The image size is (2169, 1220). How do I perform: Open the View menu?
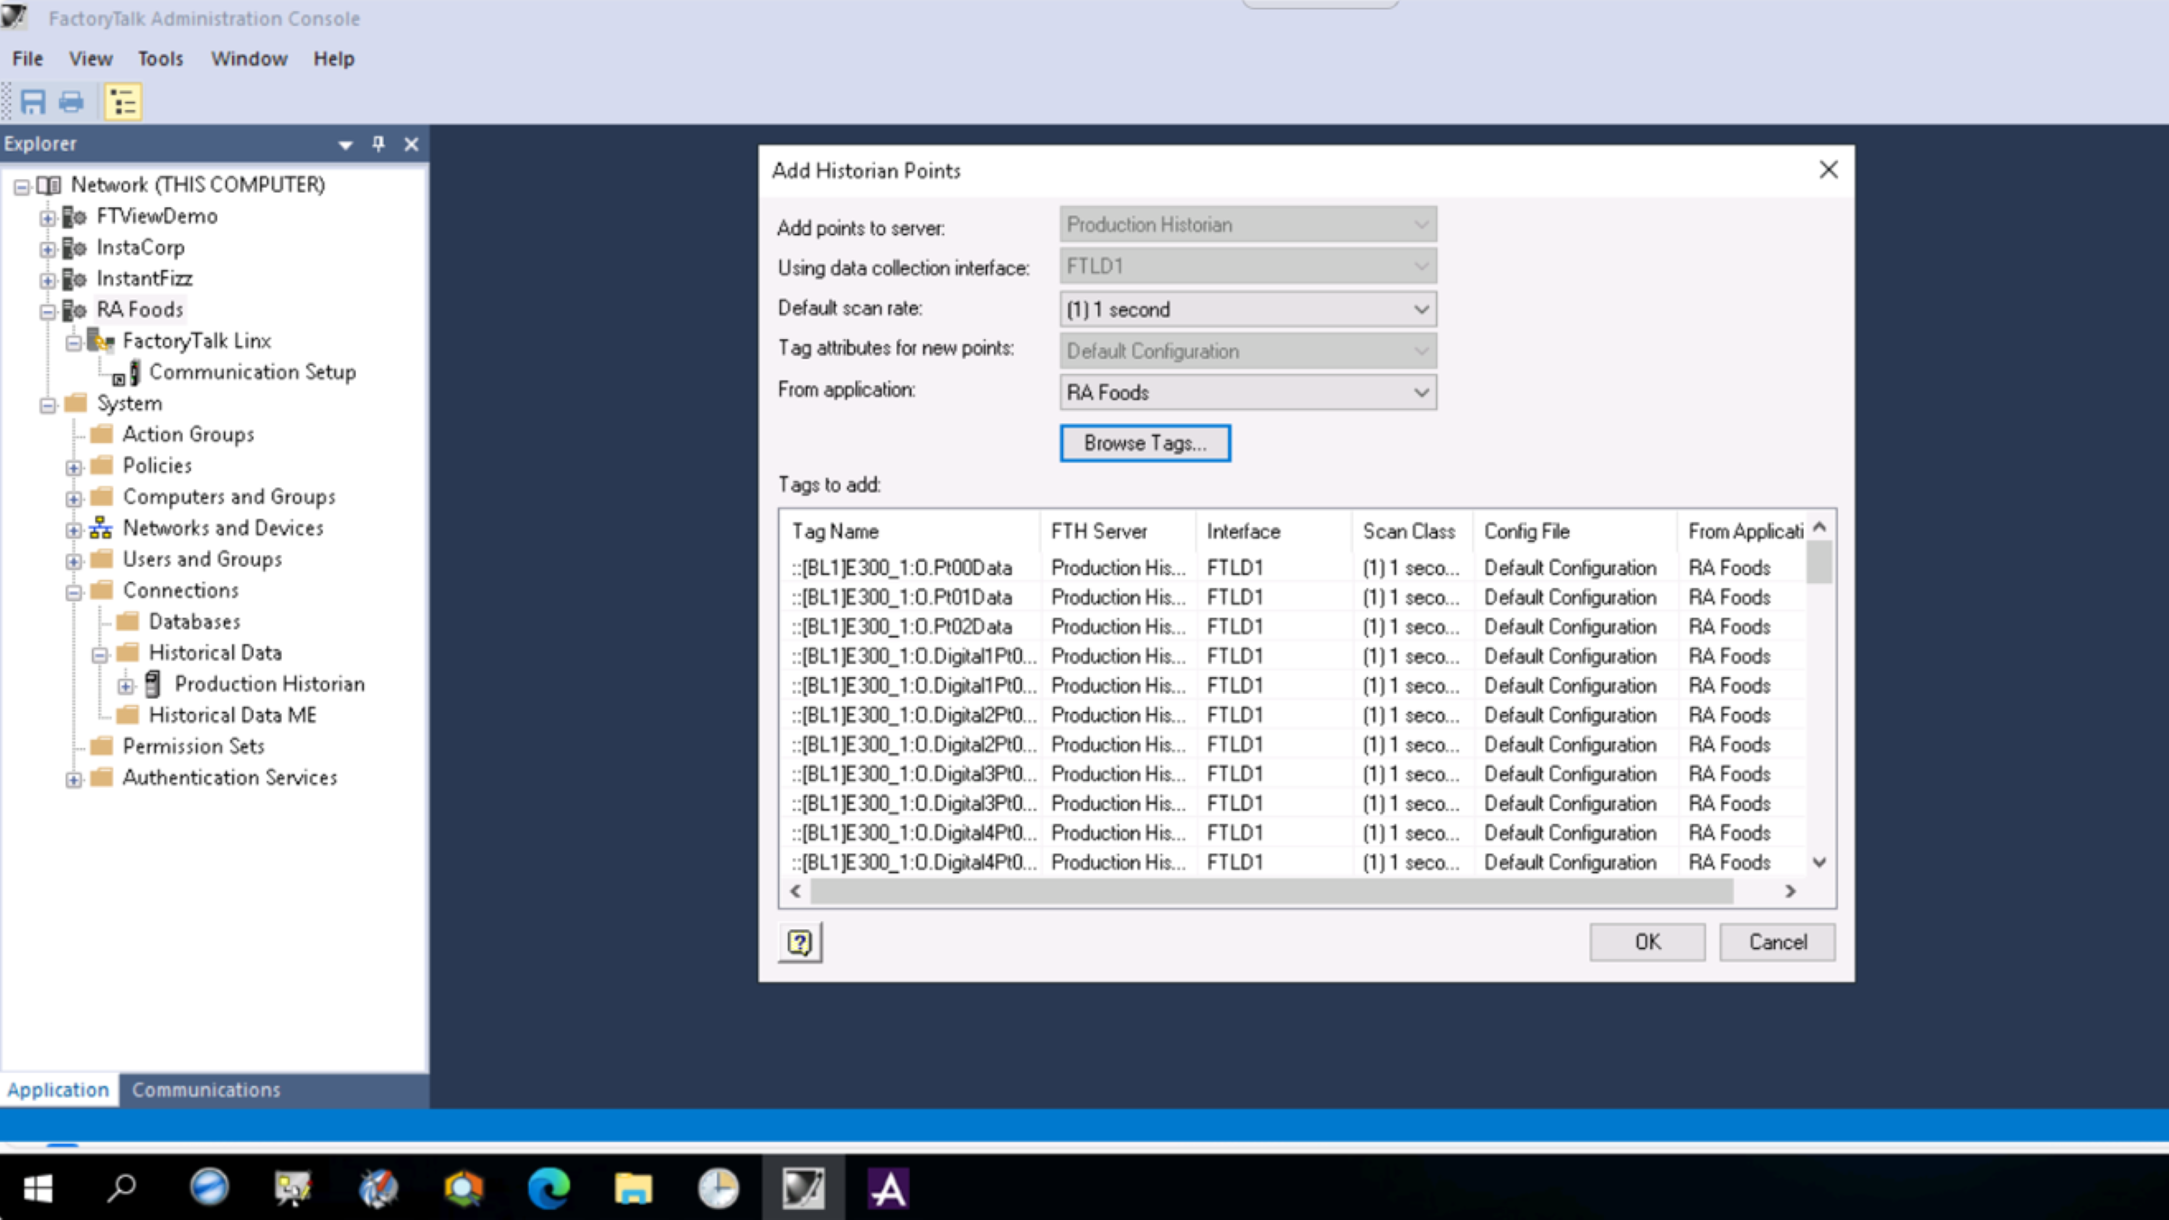(x=90, y=59)
